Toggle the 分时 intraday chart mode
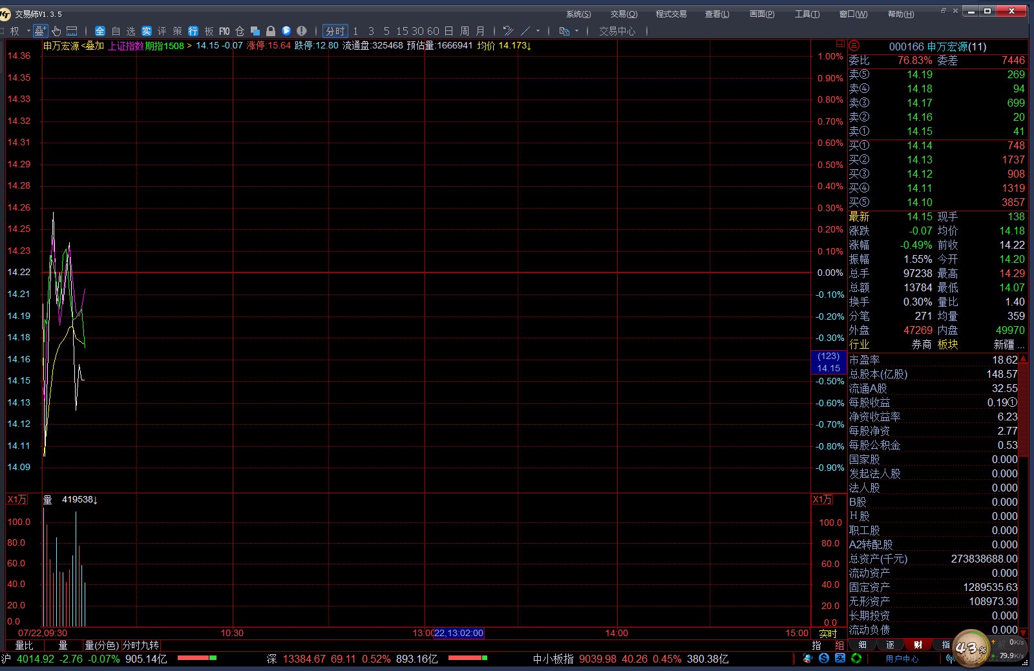This screenshot has height=671, width=1034. (335, 31)
